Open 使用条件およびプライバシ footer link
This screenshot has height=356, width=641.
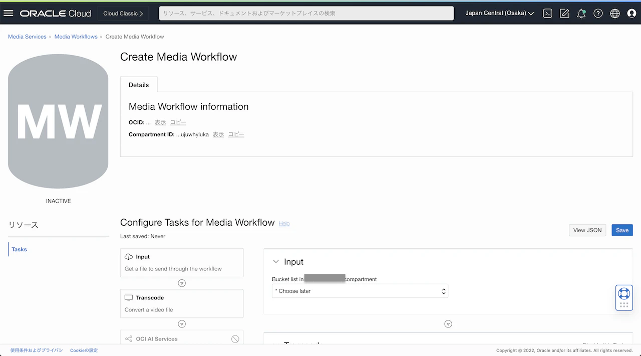(x=37, y=350)
